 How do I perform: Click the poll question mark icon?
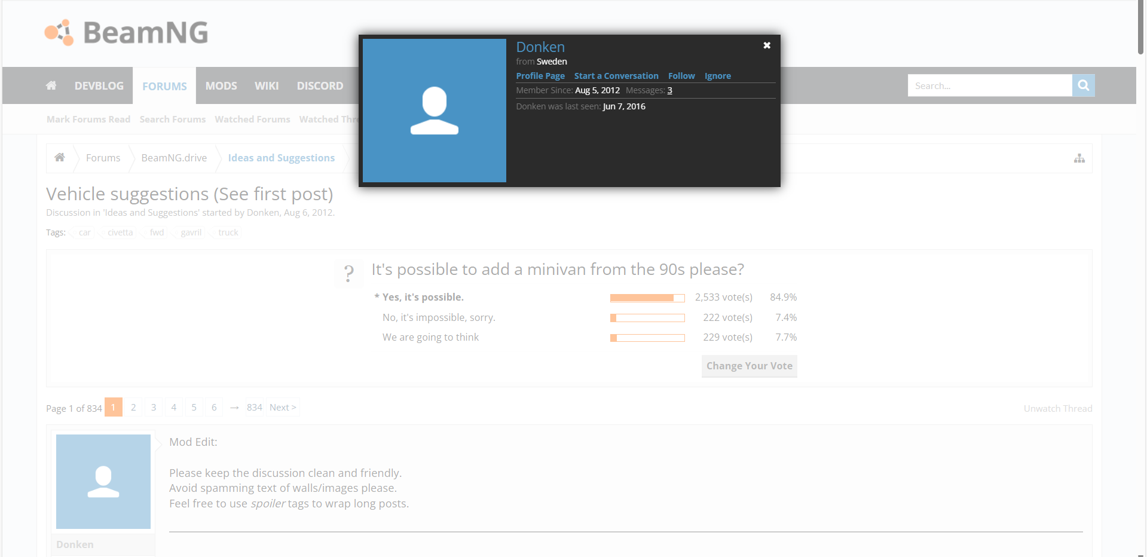pos(349,274)
